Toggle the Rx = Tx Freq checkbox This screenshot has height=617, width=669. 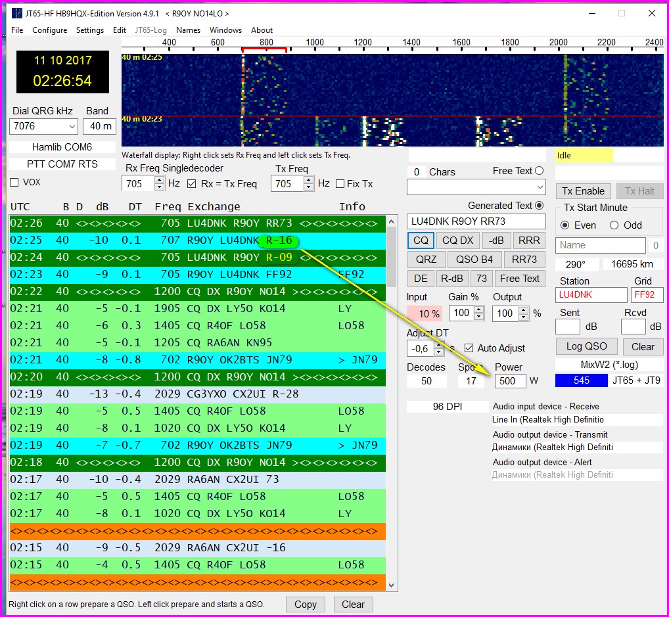point(192,184)
